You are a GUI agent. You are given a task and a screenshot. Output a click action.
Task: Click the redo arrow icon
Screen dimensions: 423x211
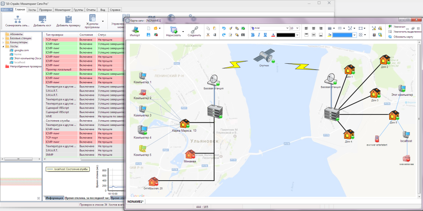click(x=224, y=35)
